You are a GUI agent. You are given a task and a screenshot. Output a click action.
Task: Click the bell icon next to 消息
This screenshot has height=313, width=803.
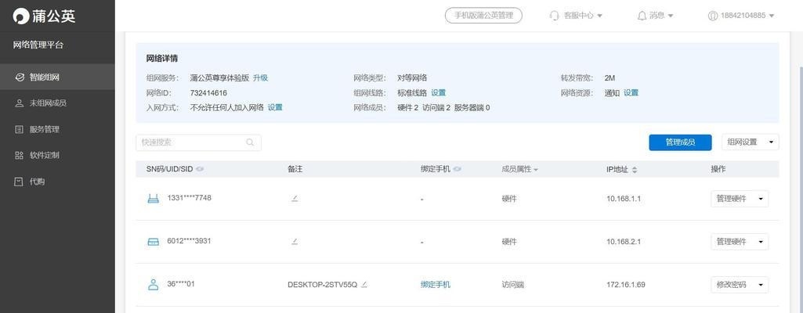tap(642, 16)
